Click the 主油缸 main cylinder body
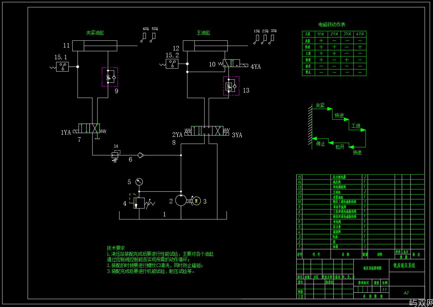433x307 pixels. click(205, 46)
